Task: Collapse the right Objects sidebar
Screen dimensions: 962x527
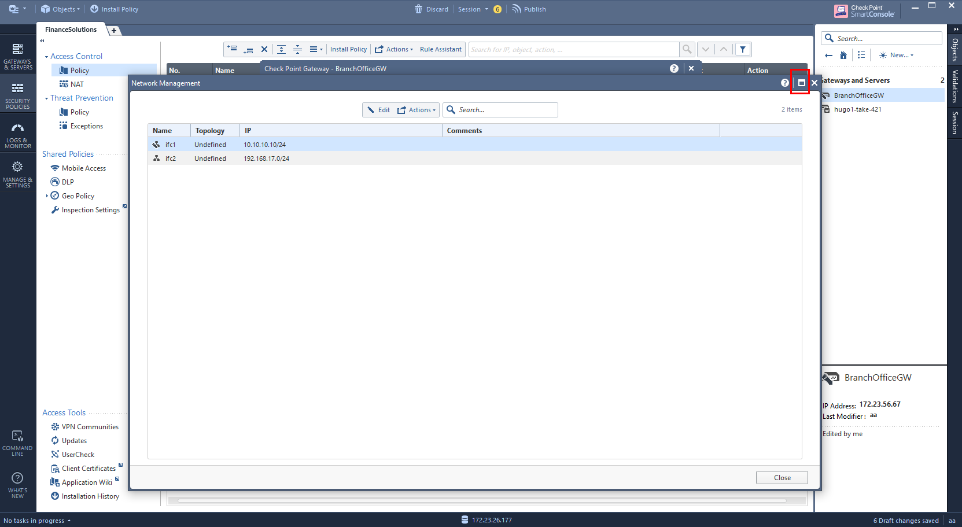Action: pyautogui.click(x=956, y=29)
